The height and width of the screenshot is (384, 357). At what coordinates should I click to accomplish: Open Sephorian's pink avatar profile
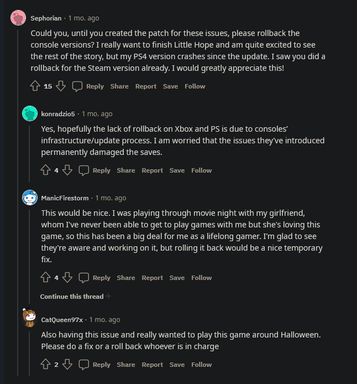(18, 18)
